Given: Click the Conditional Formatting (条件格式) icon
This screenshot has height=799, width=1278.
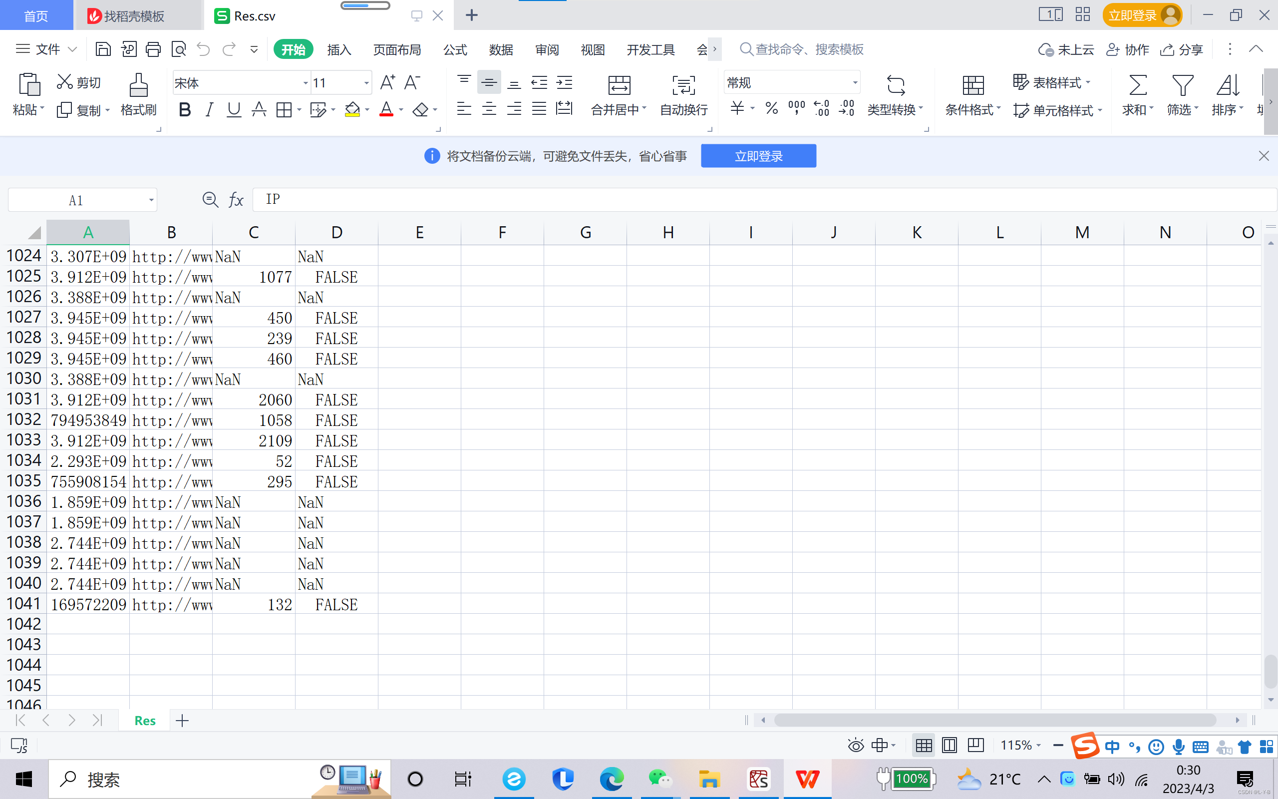Looking at the screenshot, I should click(972, 85).
